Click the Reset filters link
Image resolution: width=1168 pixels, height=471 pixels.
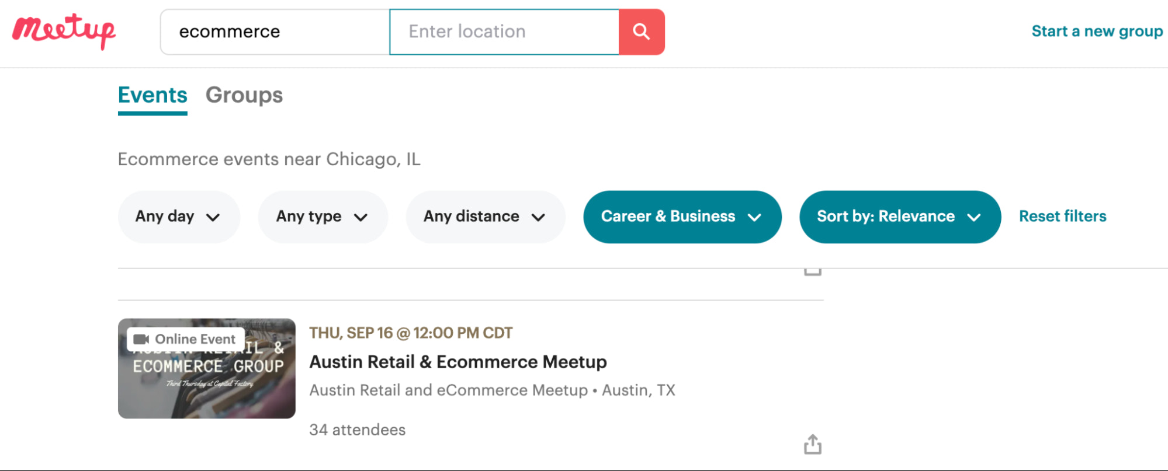click(1062, 216)
